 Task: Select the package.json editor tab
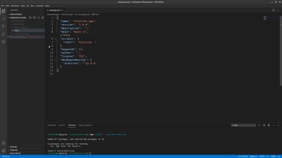click(x=55, y=10)
